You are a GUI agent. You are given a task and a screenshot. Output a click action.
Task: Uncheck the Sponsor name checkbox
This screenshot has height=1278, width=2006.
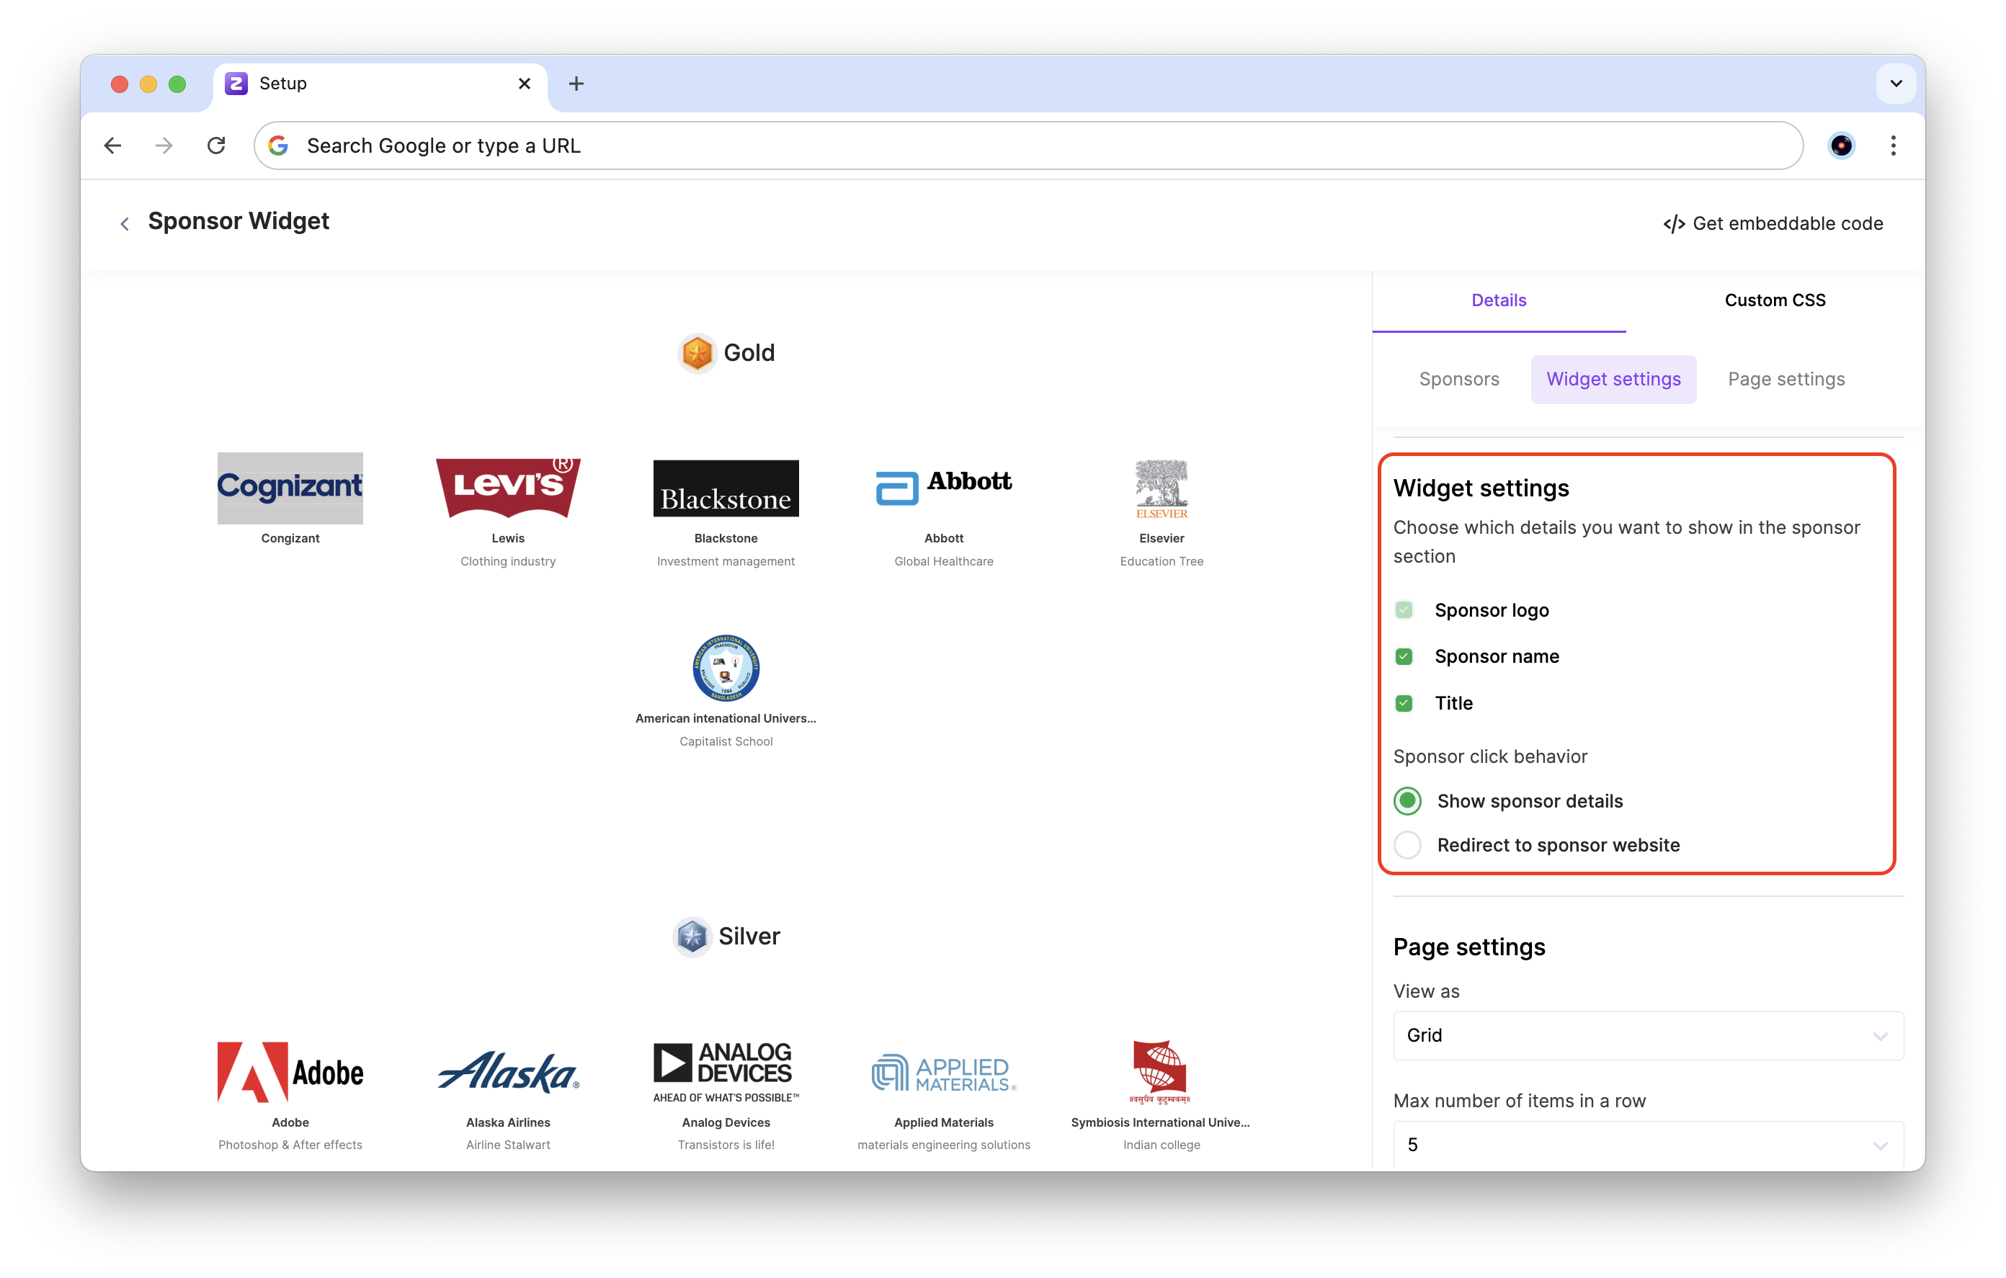click(1404, 656)
